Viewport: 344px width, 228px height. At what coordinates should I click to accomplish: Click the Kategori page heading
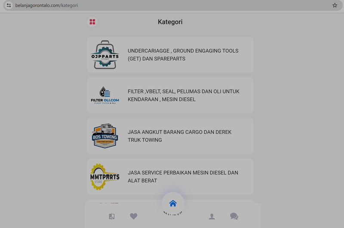click(x=170, y=22)
